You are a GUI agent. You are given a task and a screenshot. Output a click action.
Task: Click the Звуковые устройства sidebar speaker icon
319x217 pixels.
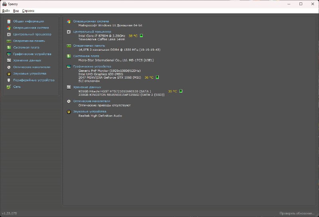[x=9, y=74]
